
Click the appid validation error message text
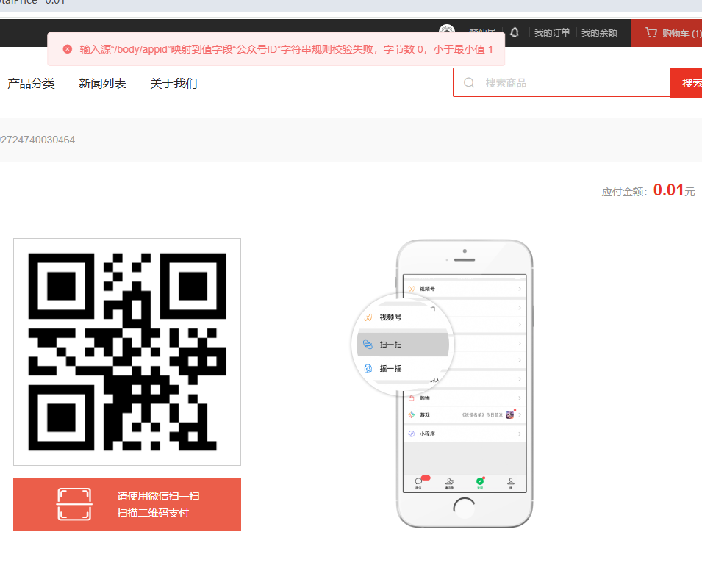[286, 49]
